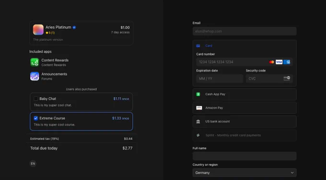Uncheck the Extreme Course checkbox

[x=36, y=118]
